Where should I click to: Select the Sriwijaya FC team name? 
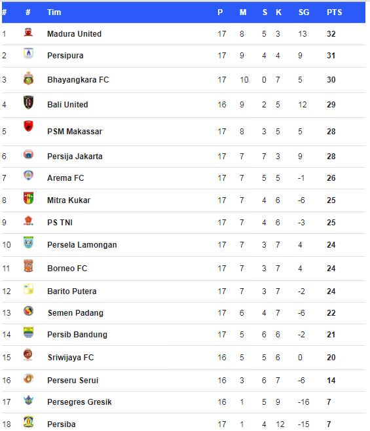(x=71, y=358)
